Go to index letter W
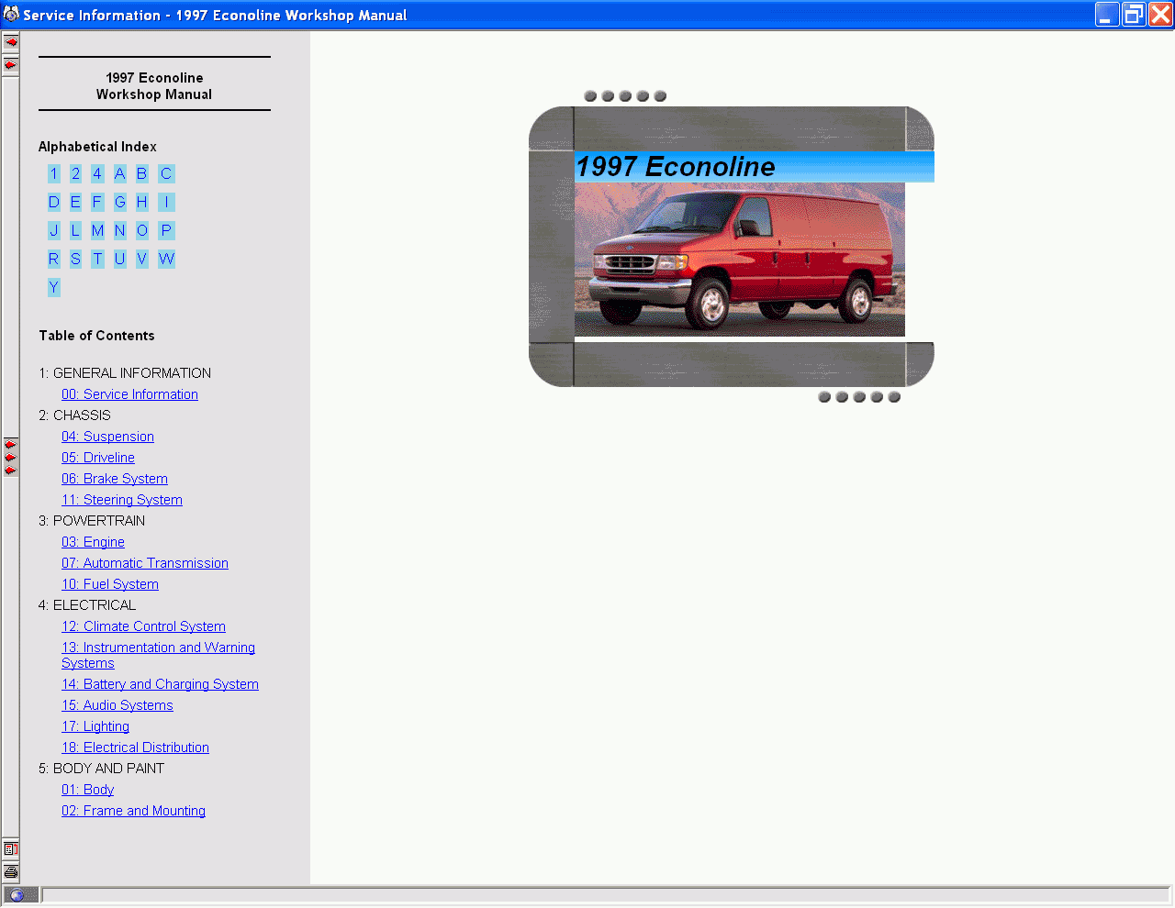The width and height of the screenshot is (1175, 908). [x=166, y=259]
